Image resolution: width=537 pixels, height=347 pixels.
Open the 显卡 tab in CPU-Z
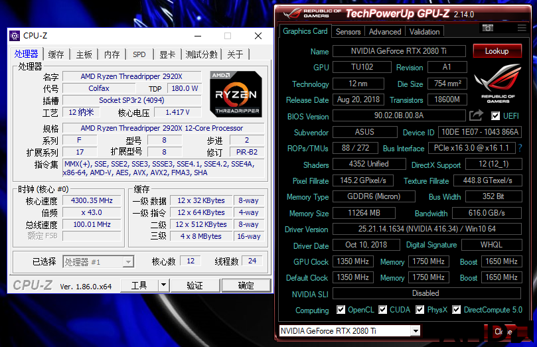tap(167, 54)
